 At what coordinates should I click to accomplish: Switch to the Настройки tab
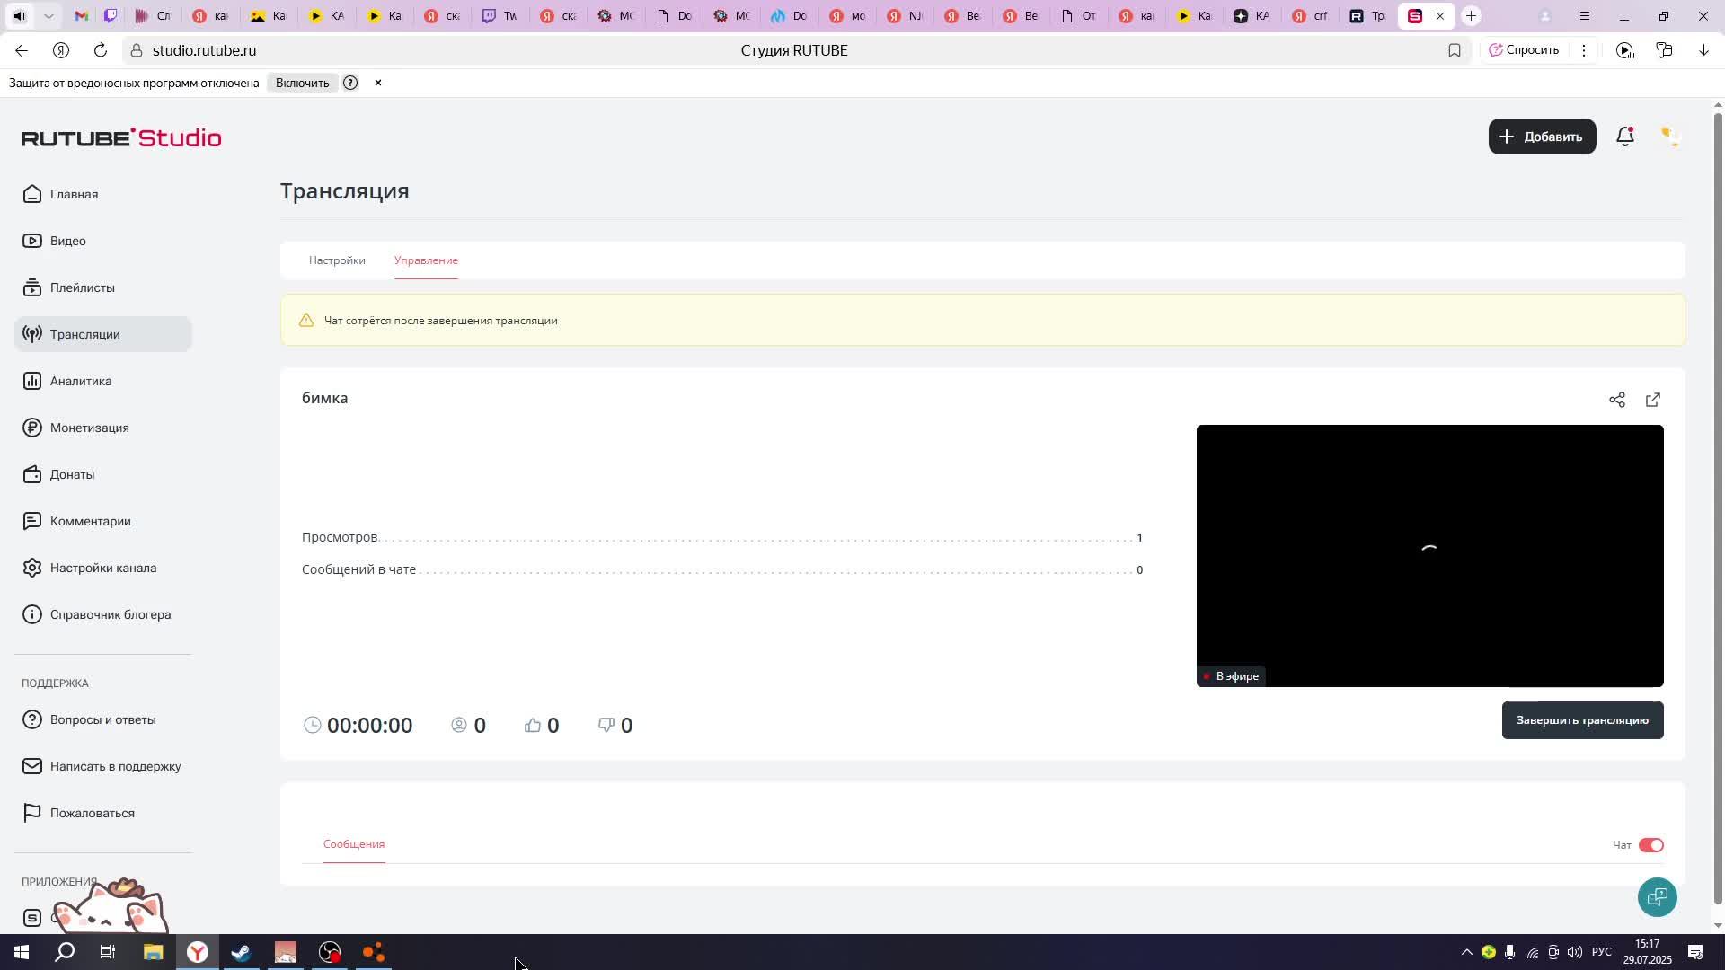click(337, 260)
